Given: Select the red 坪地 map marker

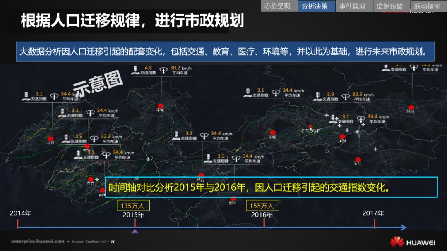Looking at the screenshot, I should 411,107.
